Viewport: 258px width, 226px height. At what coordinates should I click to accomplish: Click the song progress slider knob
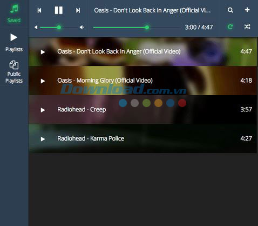(x=147, y=28)
